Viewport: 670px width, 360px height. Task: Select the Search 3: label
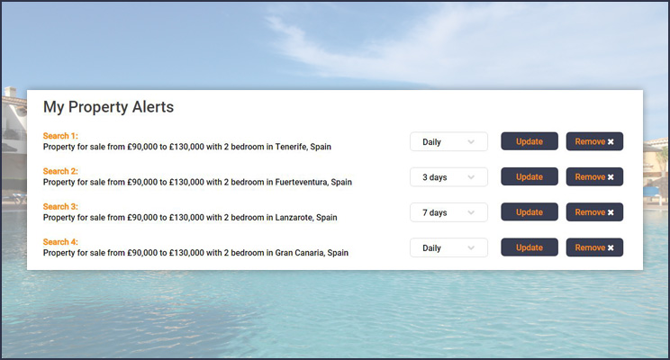coord(60,207)
